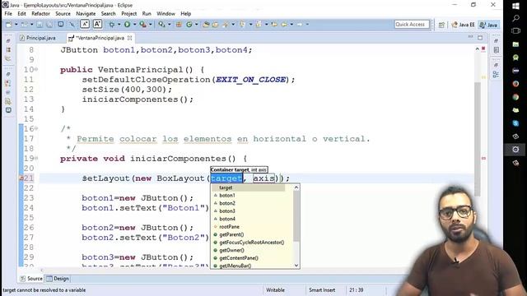Open the Navigate menu

click(86, 14)
